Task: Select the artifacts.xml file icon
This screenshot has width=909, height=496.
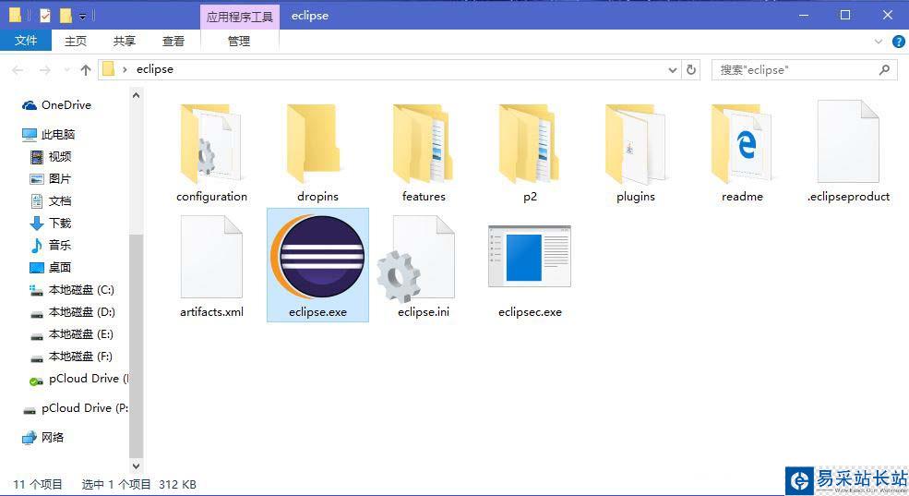Action: pos(211,257)
